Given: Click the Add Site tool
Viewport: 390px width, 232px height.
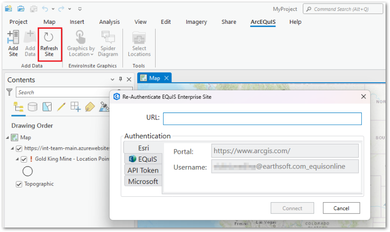Looking at the screenshot, I should [13, 44].
